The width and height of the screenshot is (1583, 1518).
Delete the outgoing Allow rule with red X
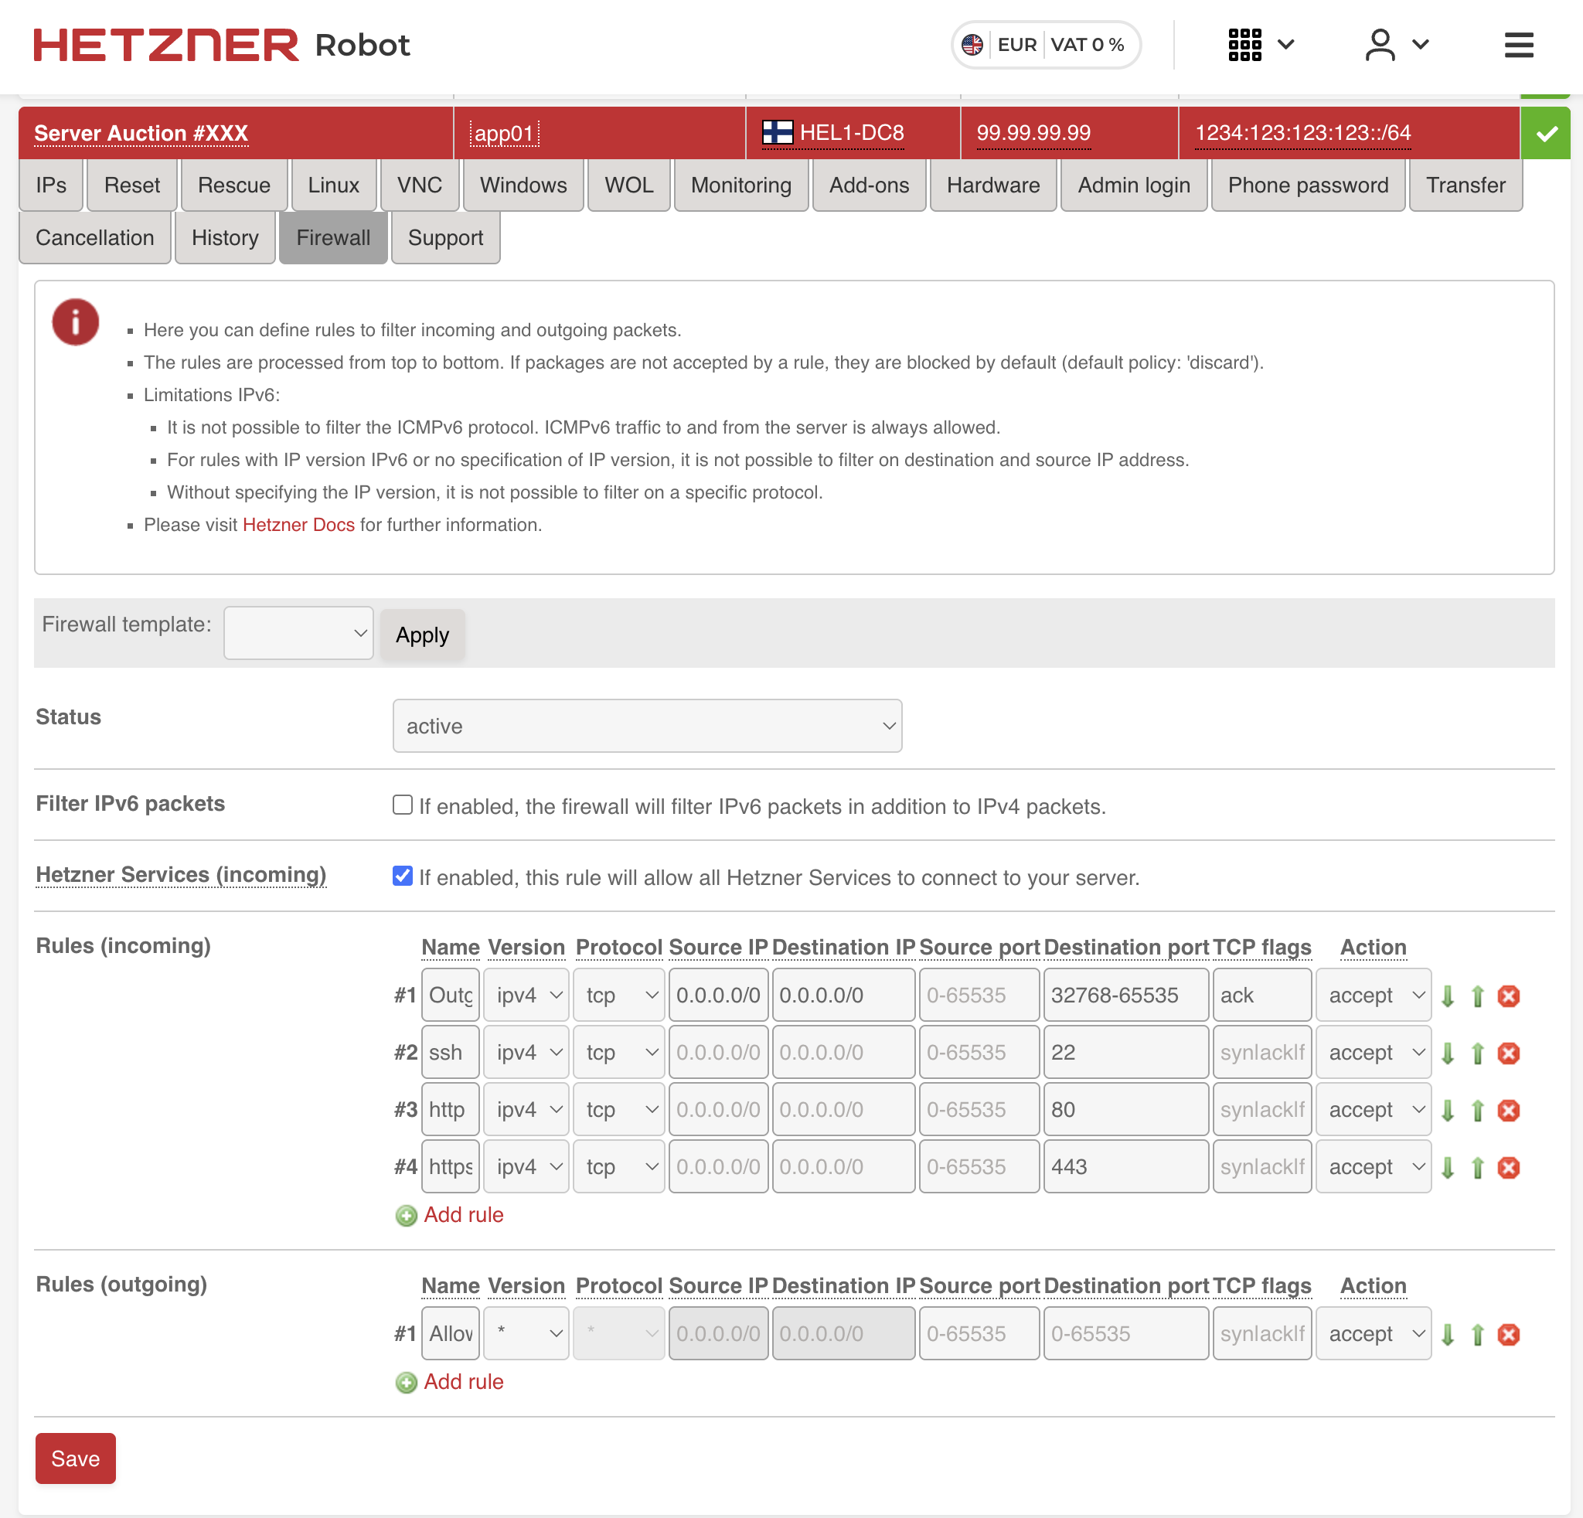1509,1334
